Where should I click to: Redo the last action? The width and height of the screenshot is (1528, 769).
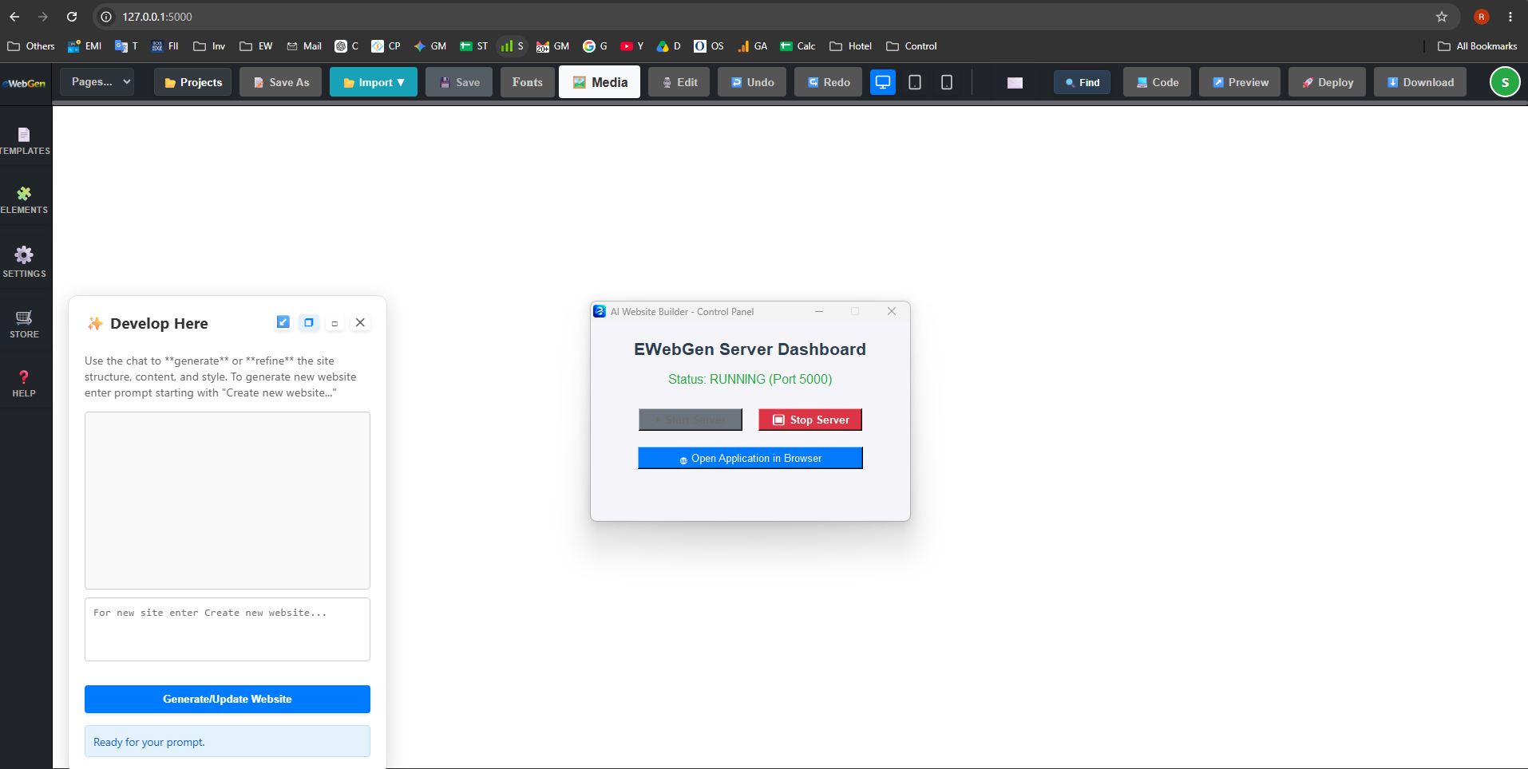click(x=829, y=82)
